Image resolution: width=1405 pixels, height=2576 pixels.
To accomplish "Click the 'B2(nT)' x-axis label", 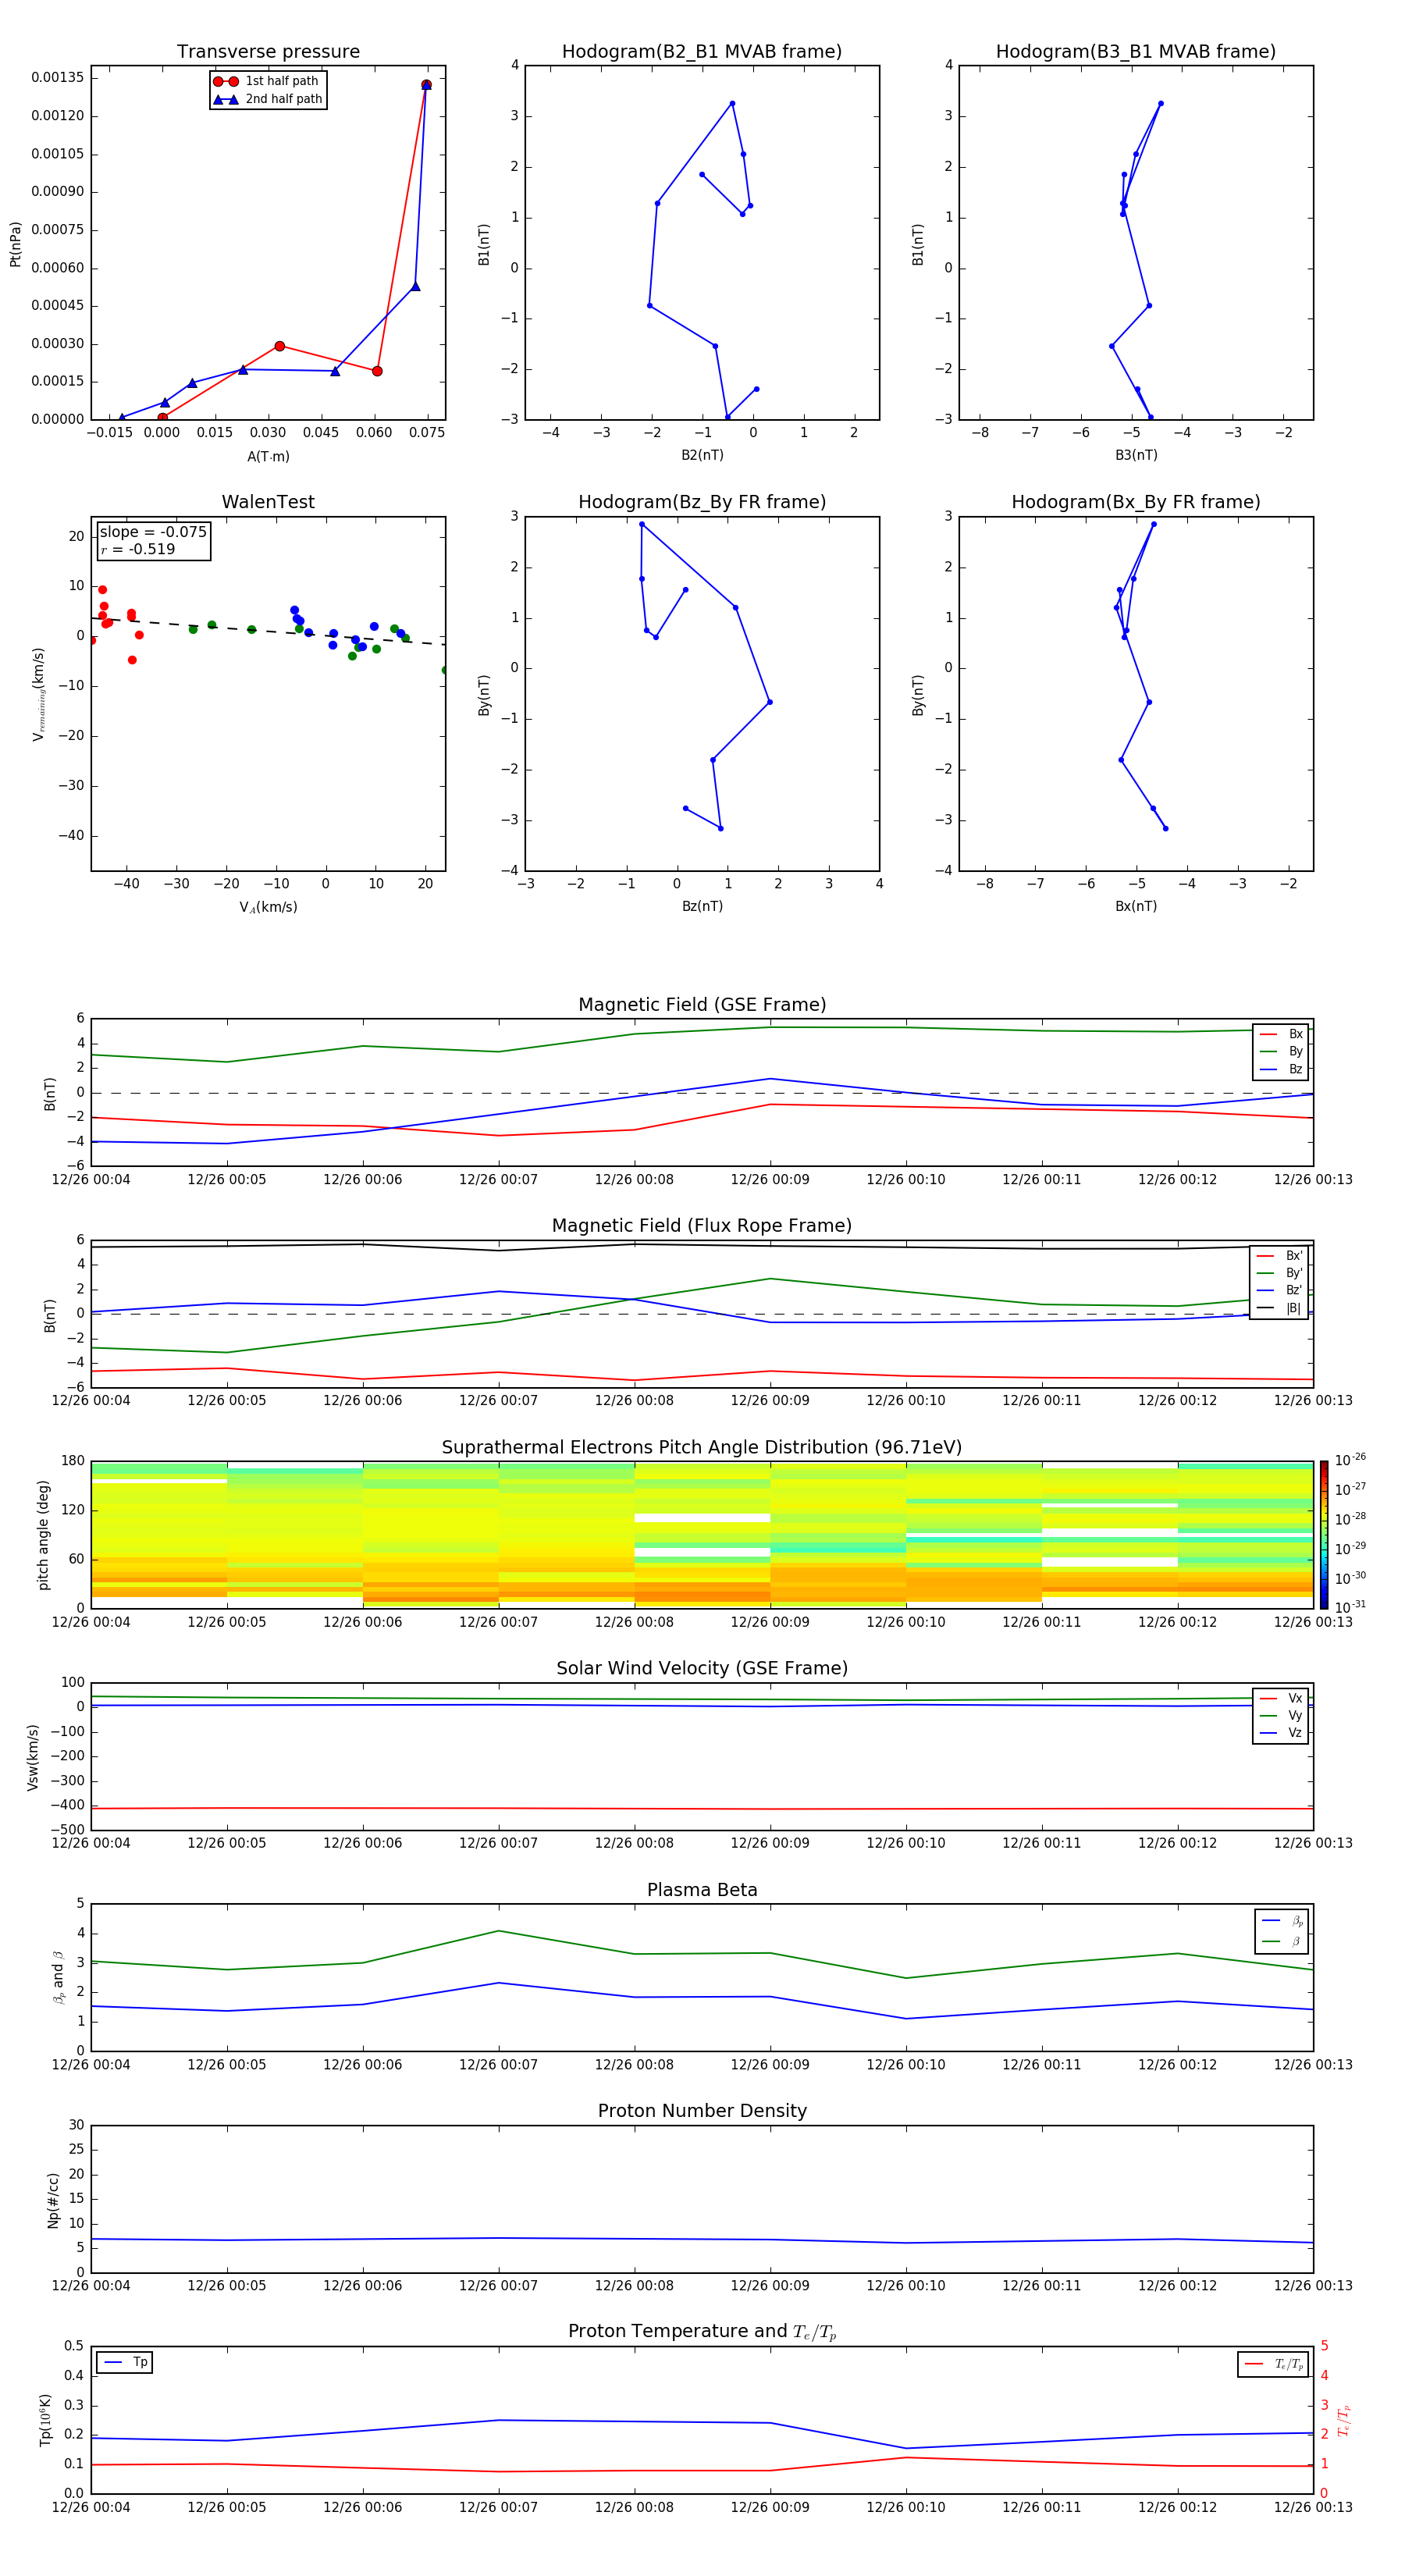I will (x=702, y=455).
